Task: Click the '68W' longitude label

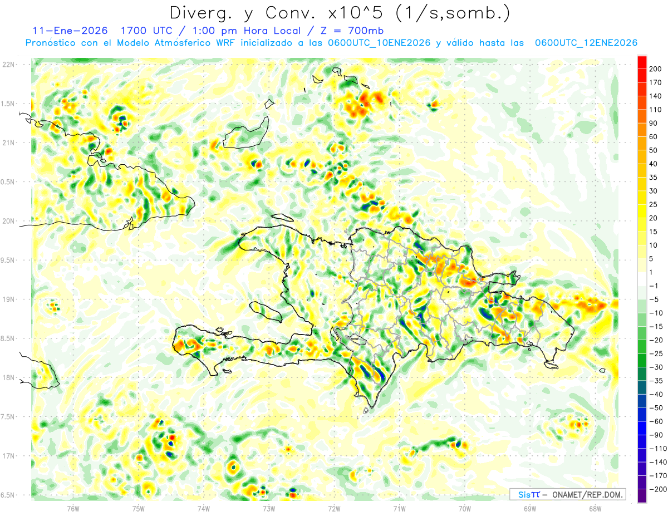Action: [x=595, y=508]
